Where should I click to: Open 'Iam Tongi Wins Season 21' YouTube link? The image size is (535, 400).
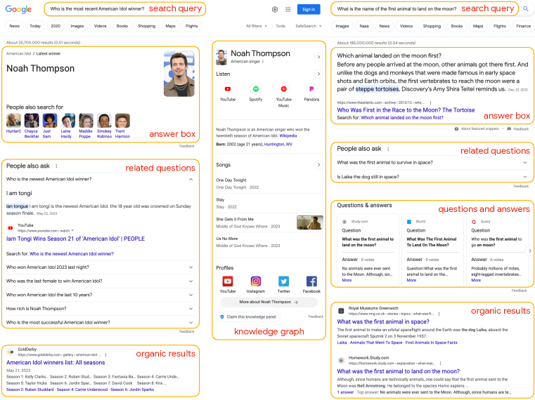75,239
